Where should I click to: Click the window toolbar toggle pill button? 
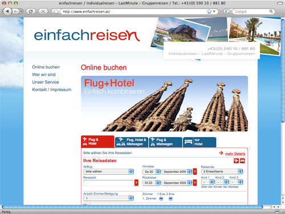click(280, 3)
